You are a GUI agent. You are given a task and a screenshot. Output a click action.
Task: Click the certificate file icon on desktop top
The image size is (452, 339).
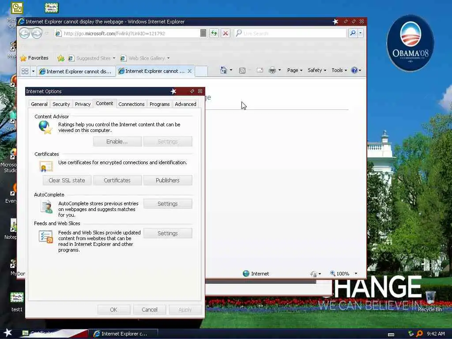pos(52,8)
